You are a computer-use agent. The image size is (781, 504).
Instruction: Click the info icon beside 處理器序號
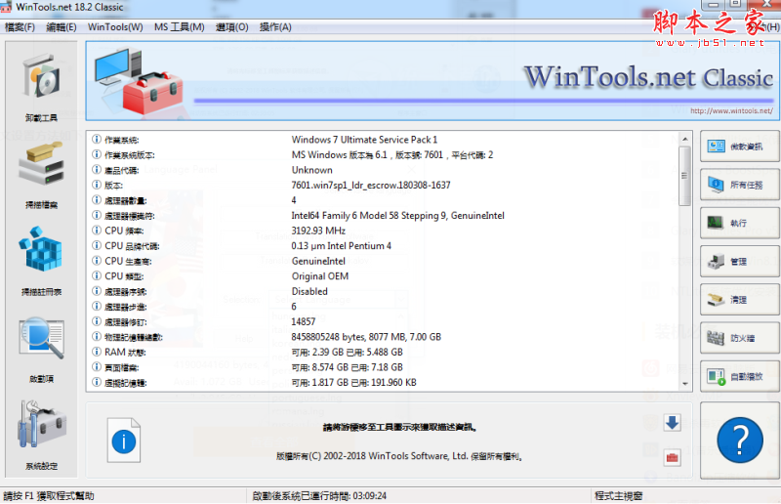click(97, 291)
